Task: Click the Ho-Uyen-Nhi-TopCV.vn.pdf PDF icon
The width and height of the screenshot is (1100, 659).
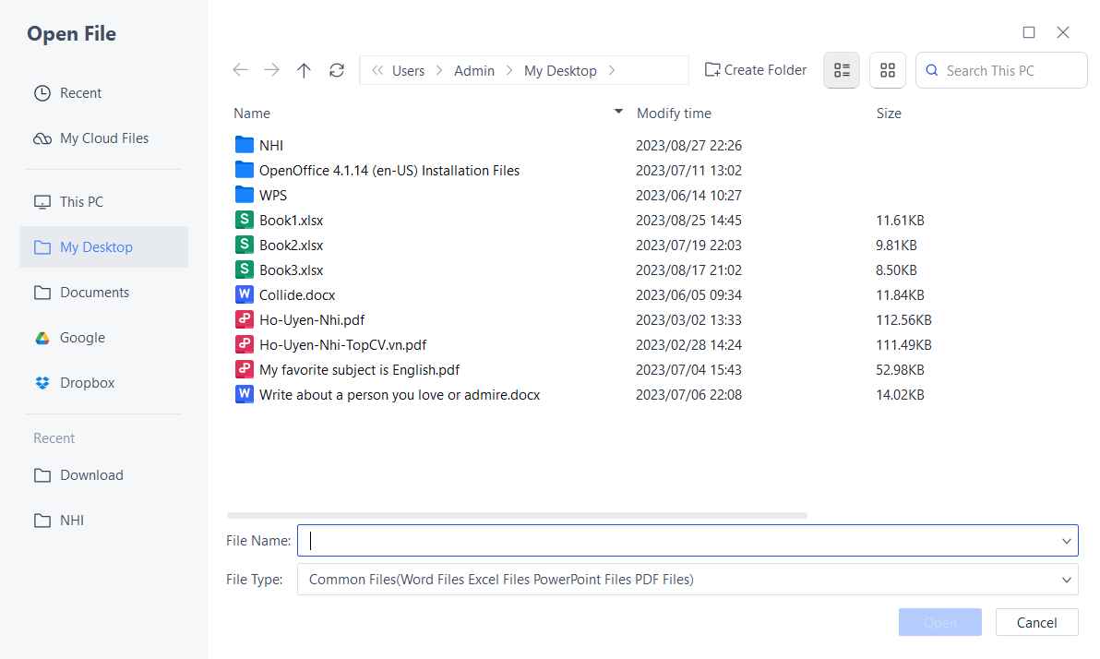Action: [x=245, y=344]
